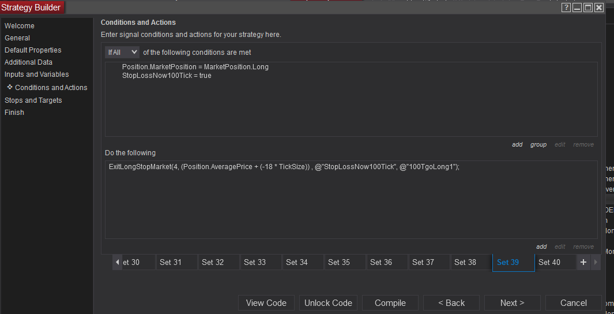
Task: Add a new action link
Action: pyautogui.click(x=541, y=246)
